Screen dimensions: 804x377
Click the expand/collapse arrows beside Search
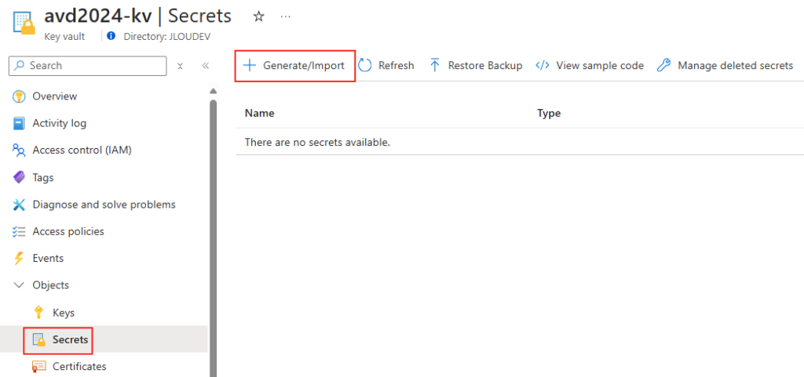(180, 66)
